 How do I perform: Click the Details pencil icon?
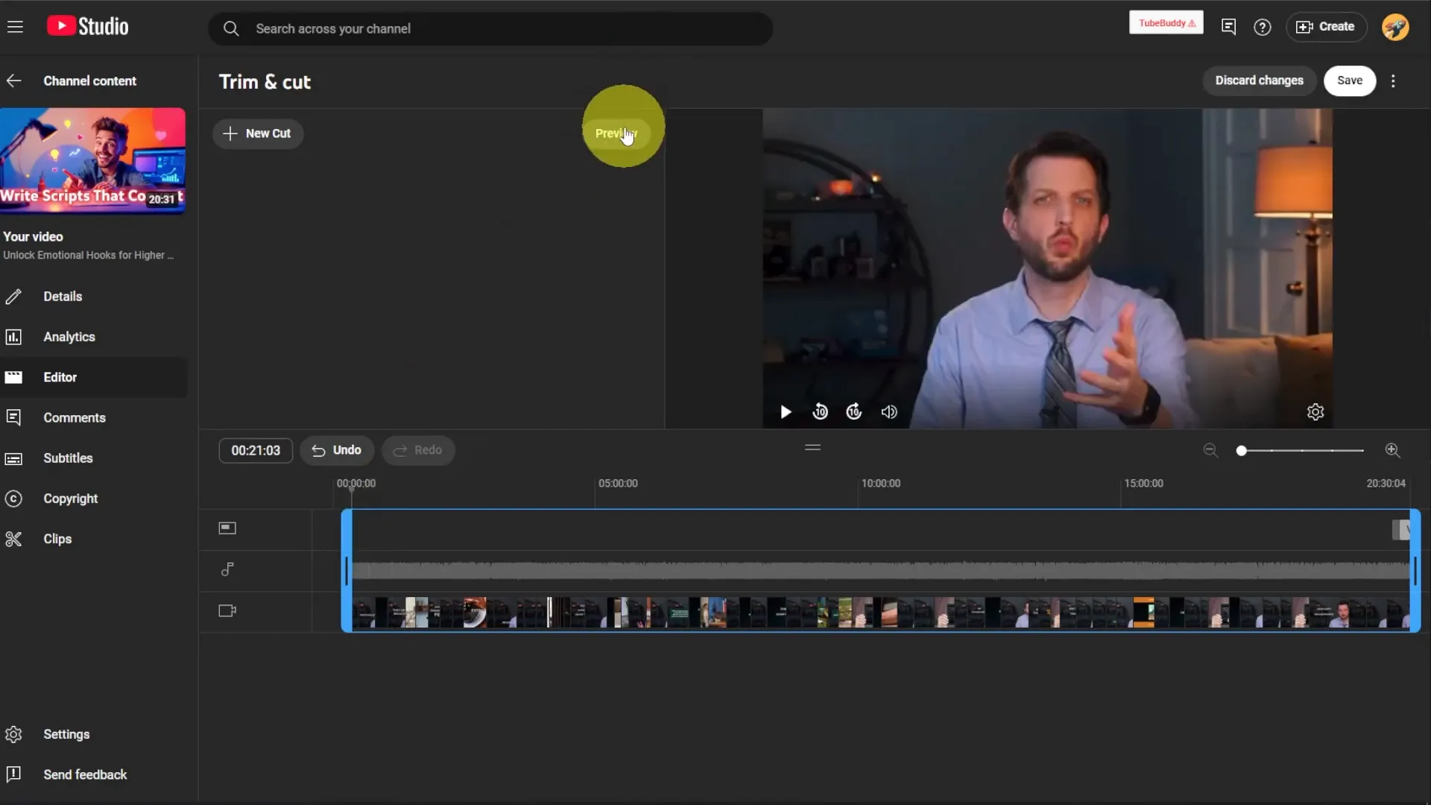click(x=13, y=297)
